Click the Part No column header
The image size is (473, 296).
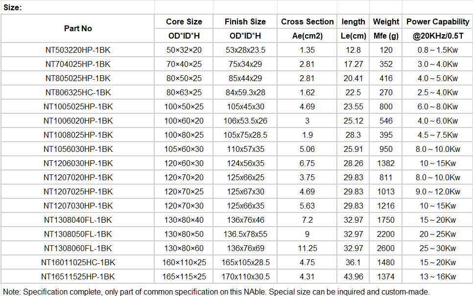pos(78,28)
